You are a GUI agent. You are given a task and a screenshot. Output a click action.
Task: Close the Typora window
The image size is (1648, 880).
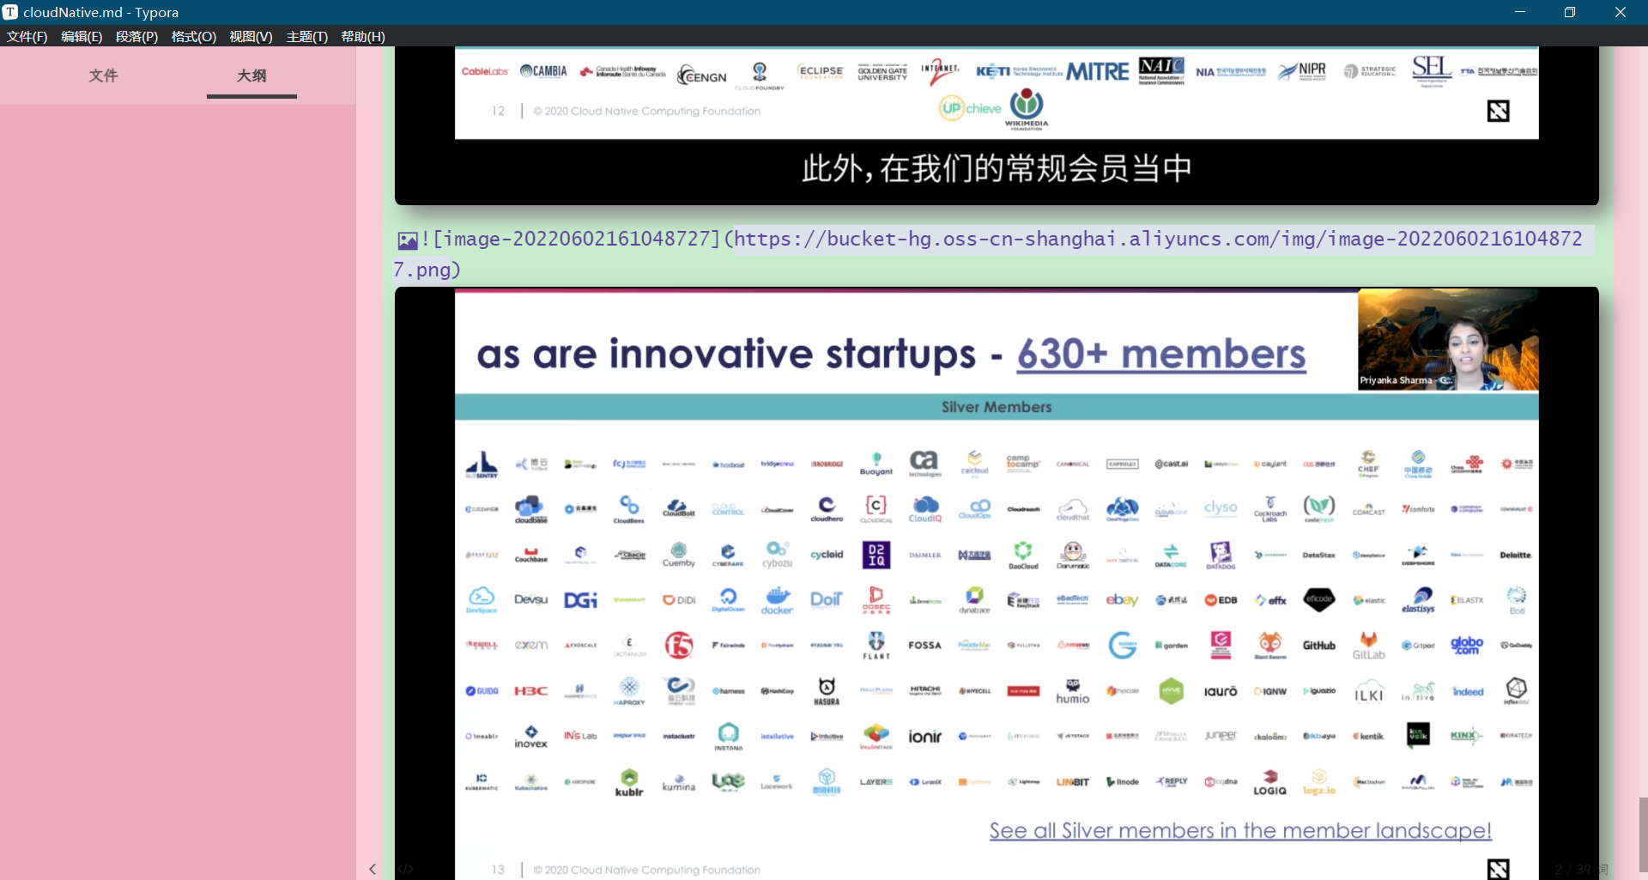(1621, 12)
